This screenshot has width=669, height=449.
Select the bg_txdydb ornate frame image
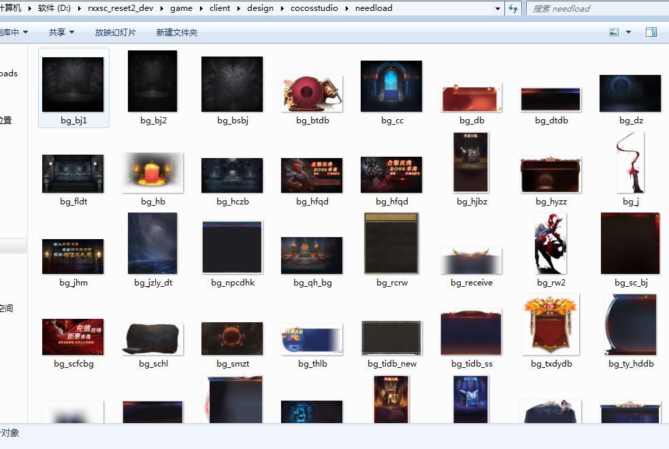(x=551, y=325)
